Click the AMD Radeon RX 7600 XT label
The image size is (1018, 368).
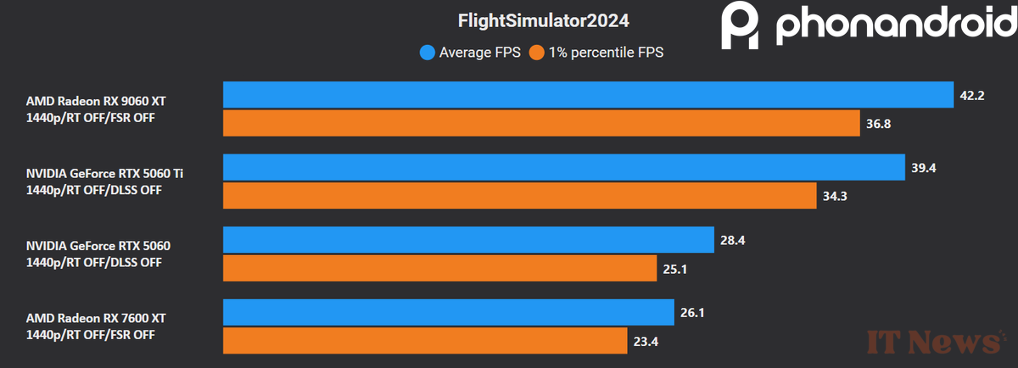coord(96,318)
